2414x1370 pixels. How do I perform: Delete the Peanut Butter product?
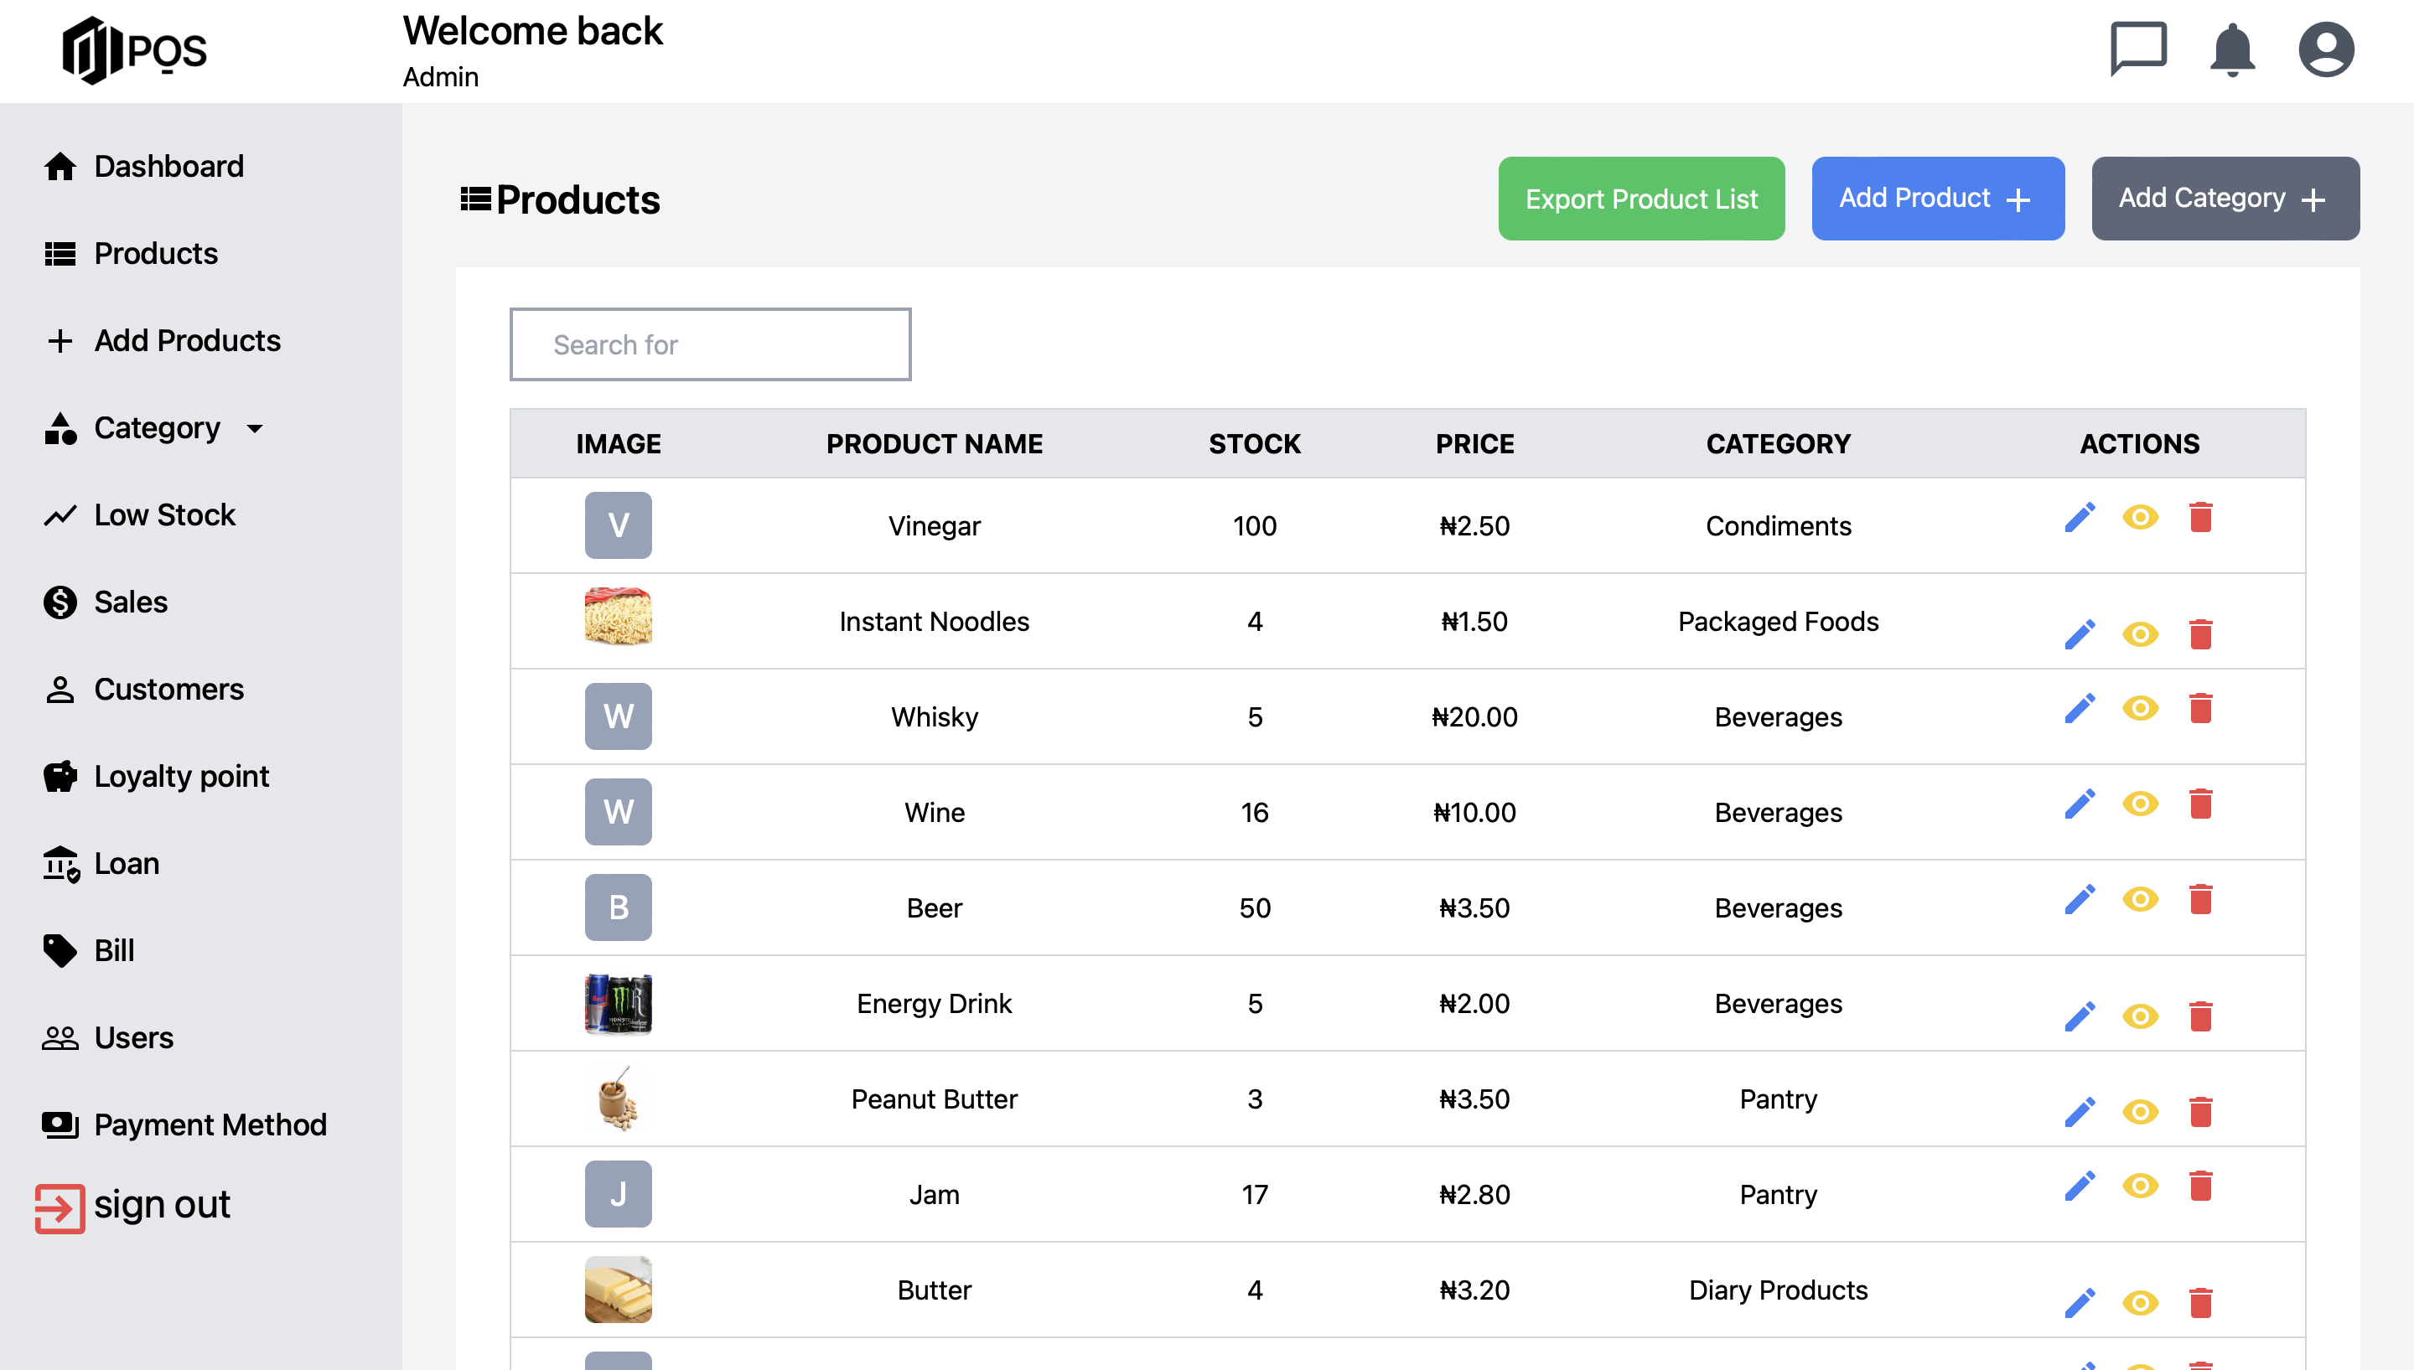coord(2200,1112)
